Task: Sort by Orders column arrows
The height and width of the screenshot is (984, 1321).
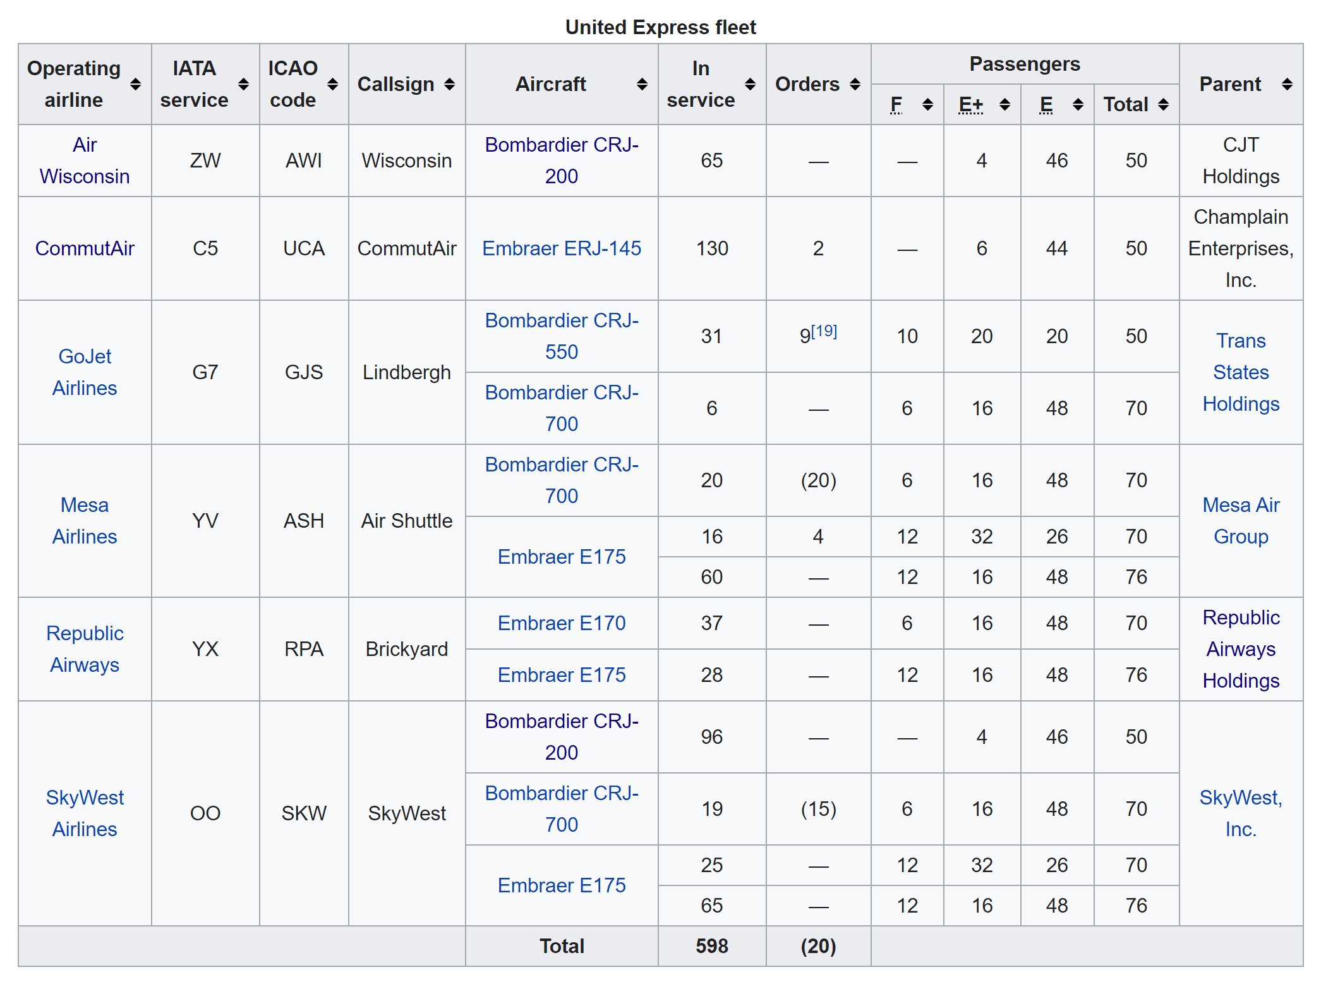Action: (855, 85)
